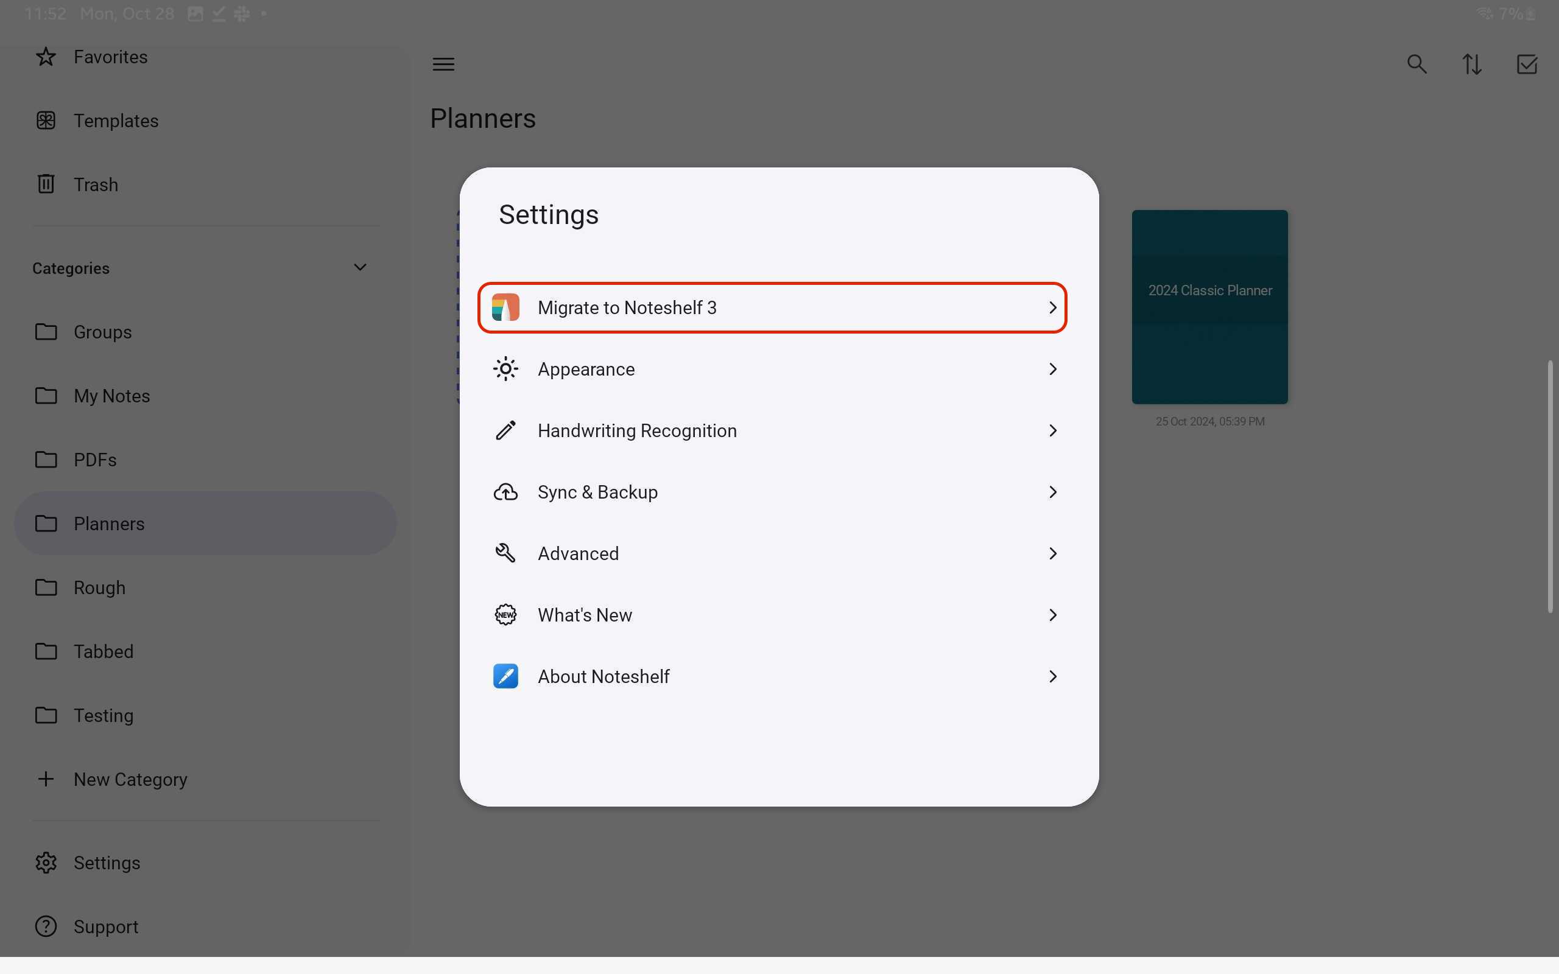The width and height of the screenshot is (1559, 974).
Task: Click the search magnifier icon
Action: (1416, 65)
